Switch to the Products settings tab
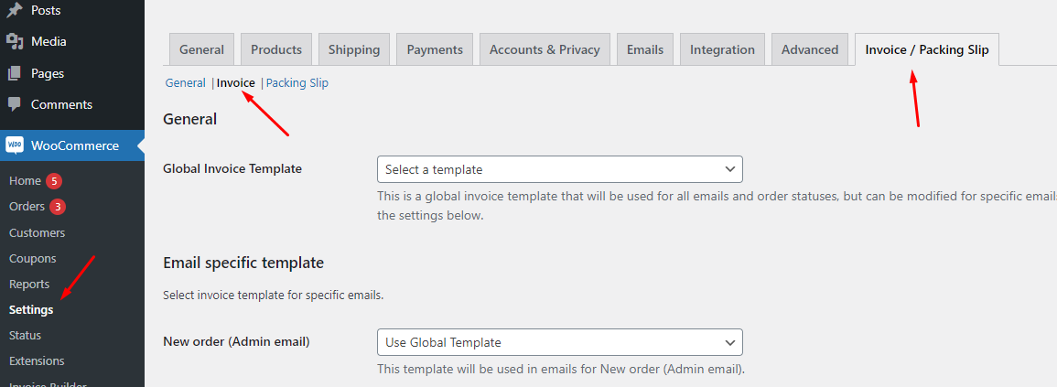Image resolution: width=1057 pixels, height=387 pixels. click(276, 49)
